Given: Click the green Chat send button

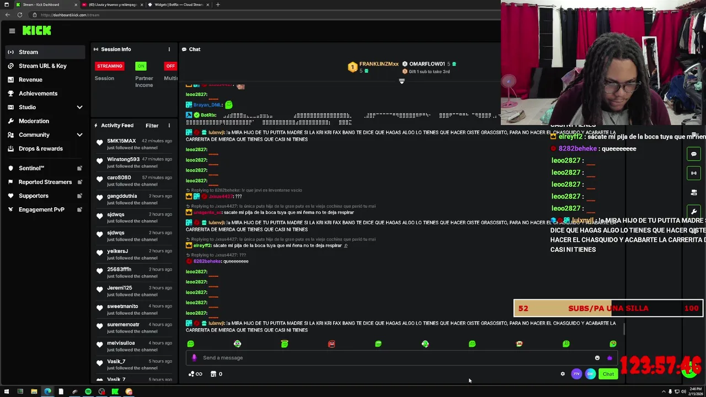Looking at the screenshot, I should [x=608, y=374].
